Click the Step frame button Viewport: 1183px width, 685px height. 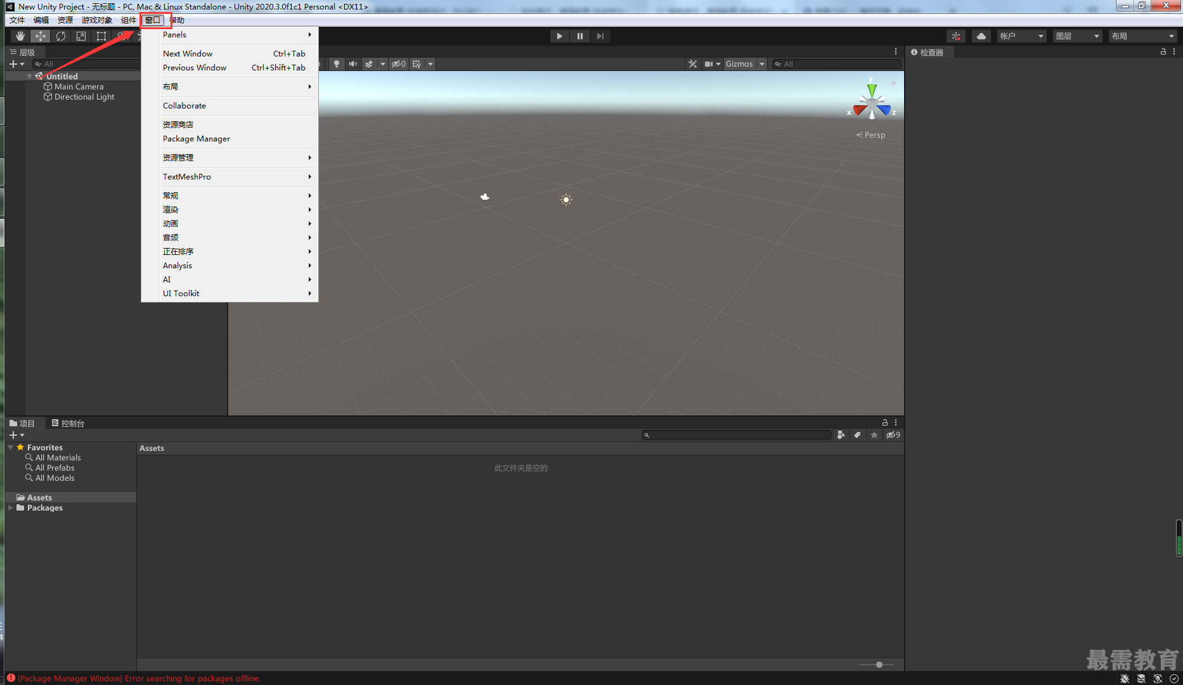click(x=600, y=36)
